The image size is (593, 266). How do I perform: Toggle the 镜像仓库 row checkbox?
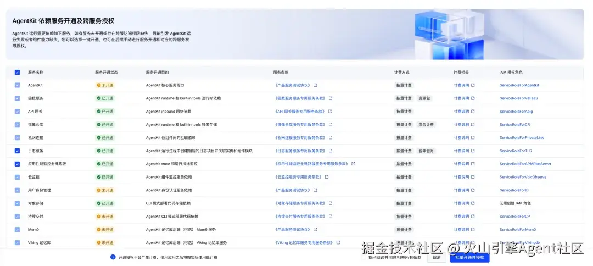coord(17,125)
